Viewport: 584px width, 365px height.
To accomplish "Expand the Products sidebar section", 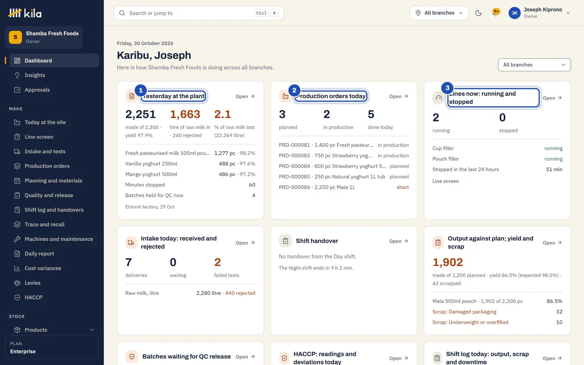I will pos(54,330).
